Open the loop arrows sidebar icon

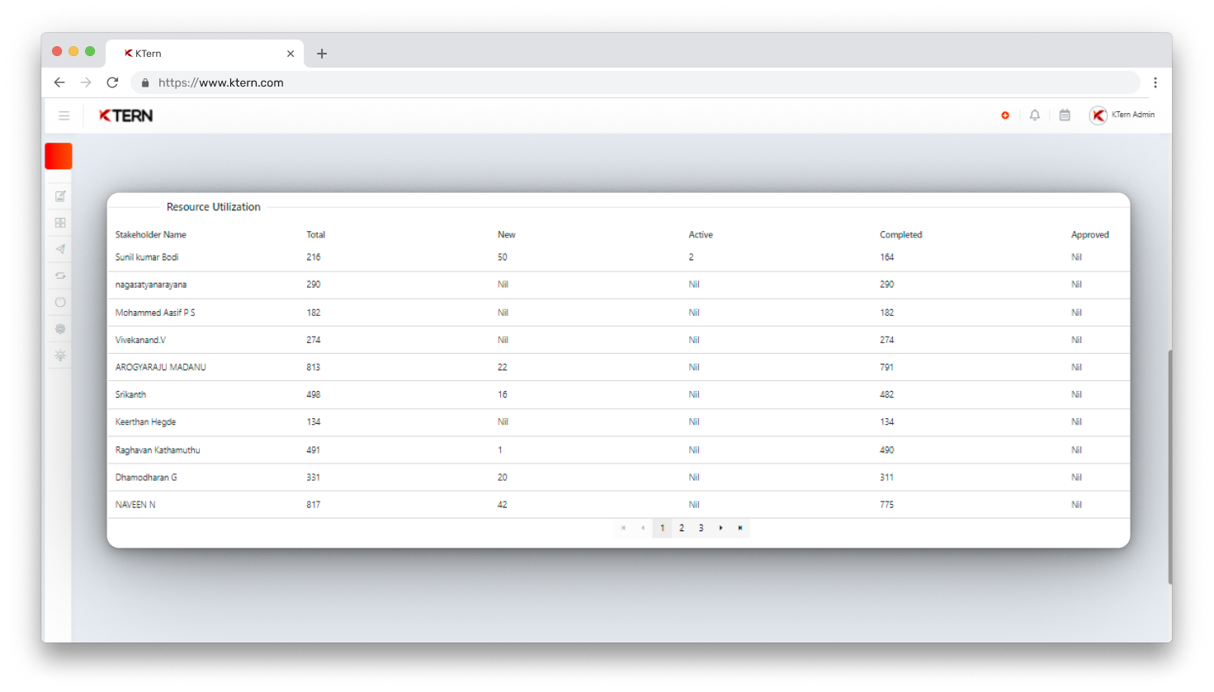(60, 275)
